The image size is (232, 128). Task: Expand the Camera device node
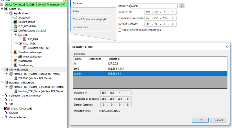(2, 117)
